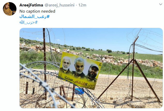Open the attached fence photo
Image resolution: width=164 pixels, height=111 pixels.
tap(91, 68)
